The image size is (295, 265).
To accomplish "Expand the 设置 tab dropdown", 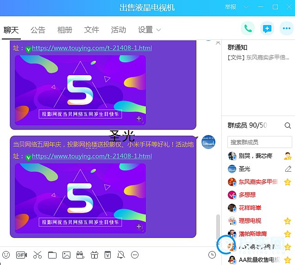I will [x=158, y=30].
